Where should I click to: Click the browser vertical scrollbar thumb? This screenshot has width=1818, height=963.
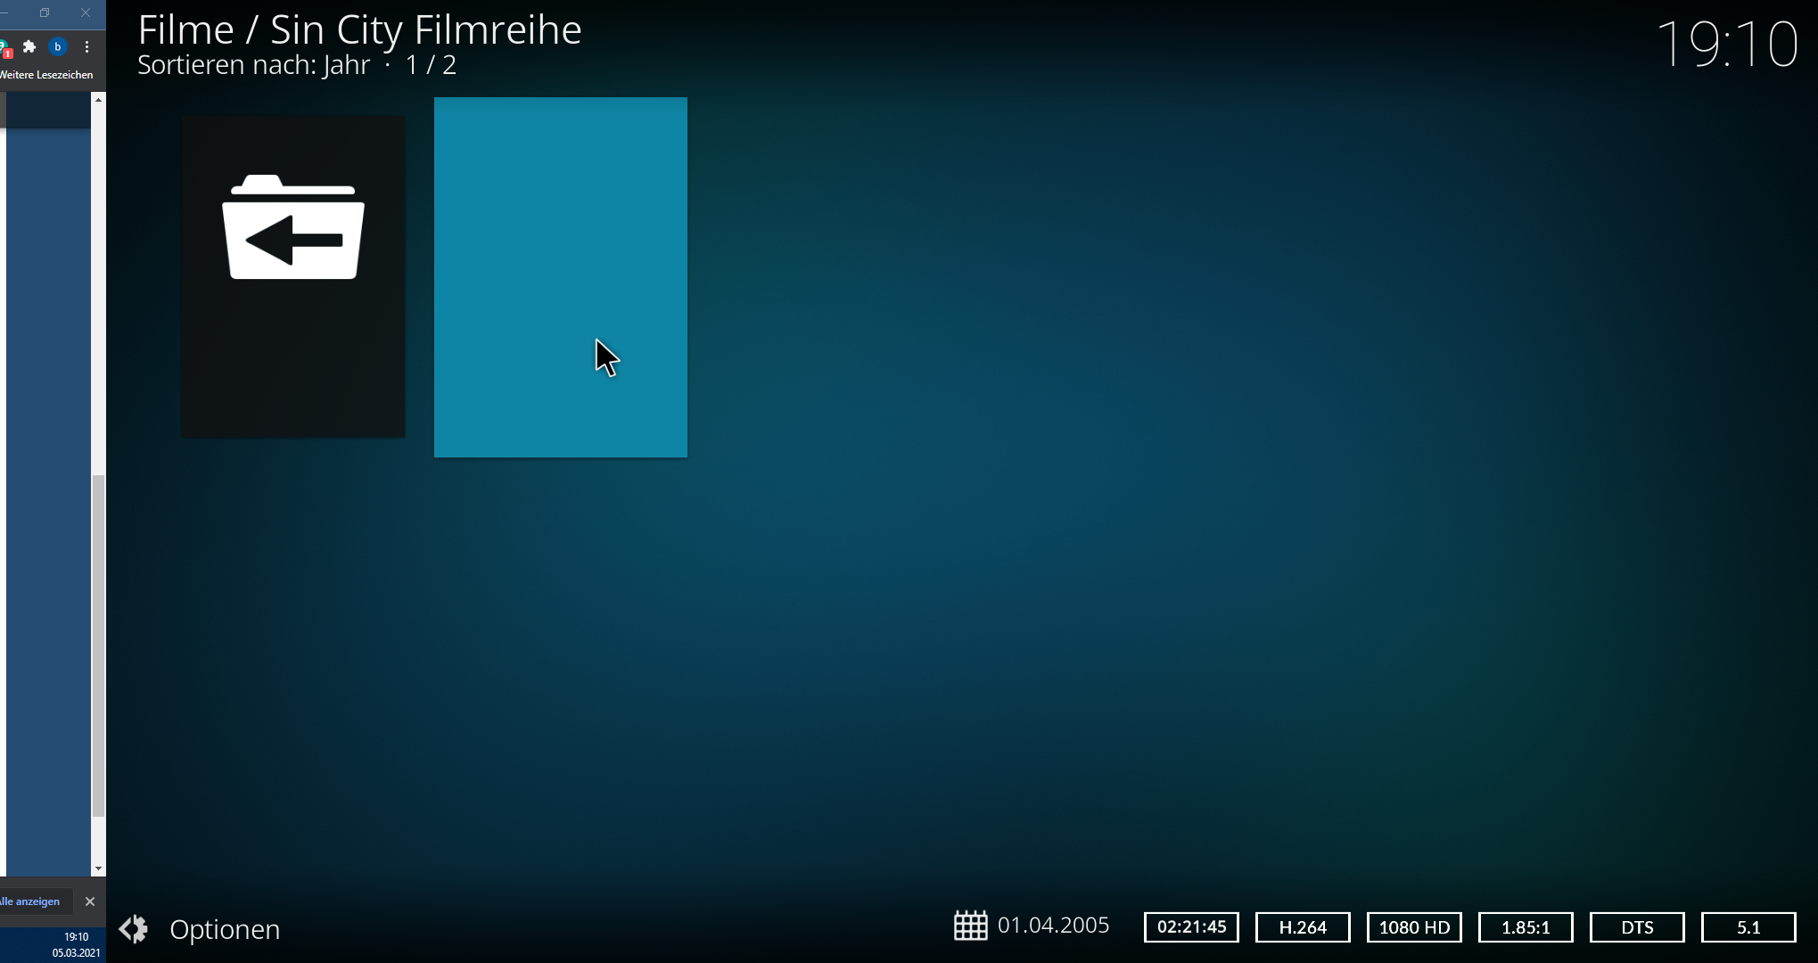coord(98,646)
